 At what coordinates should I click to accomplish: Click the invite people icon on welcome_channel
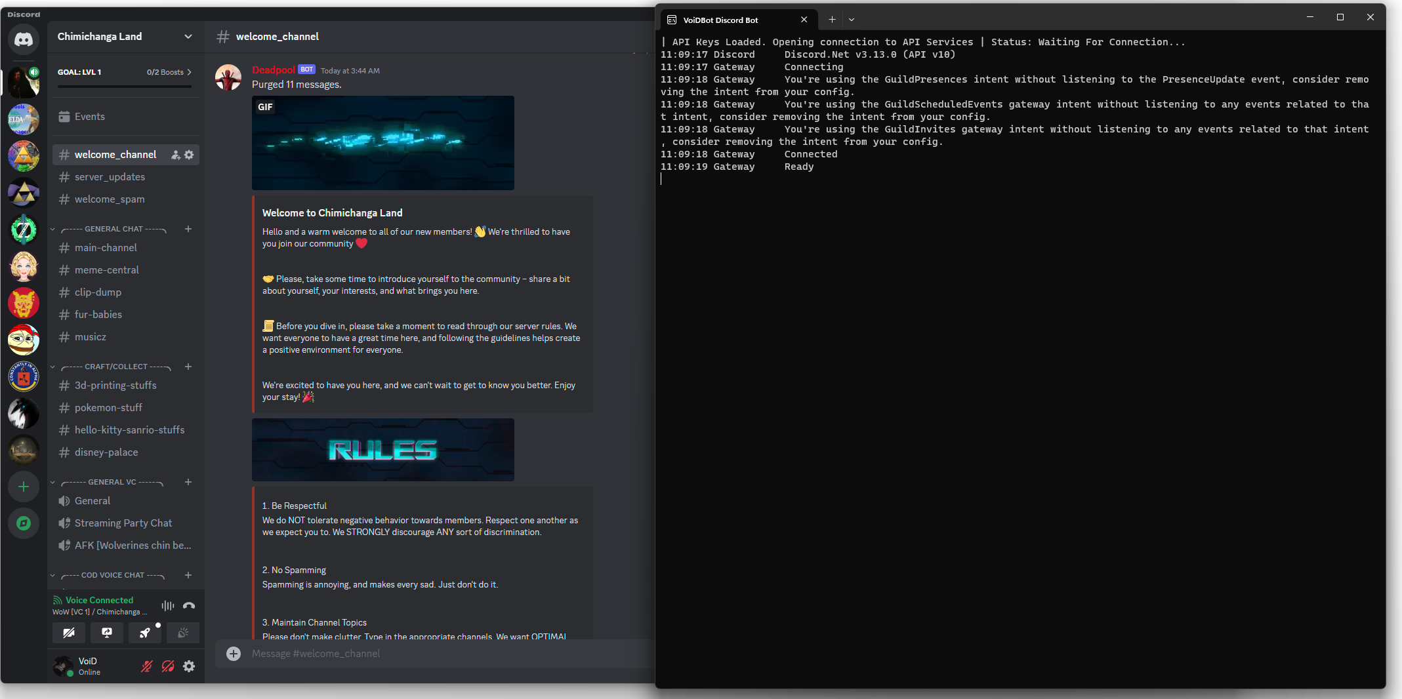[176, 155]
